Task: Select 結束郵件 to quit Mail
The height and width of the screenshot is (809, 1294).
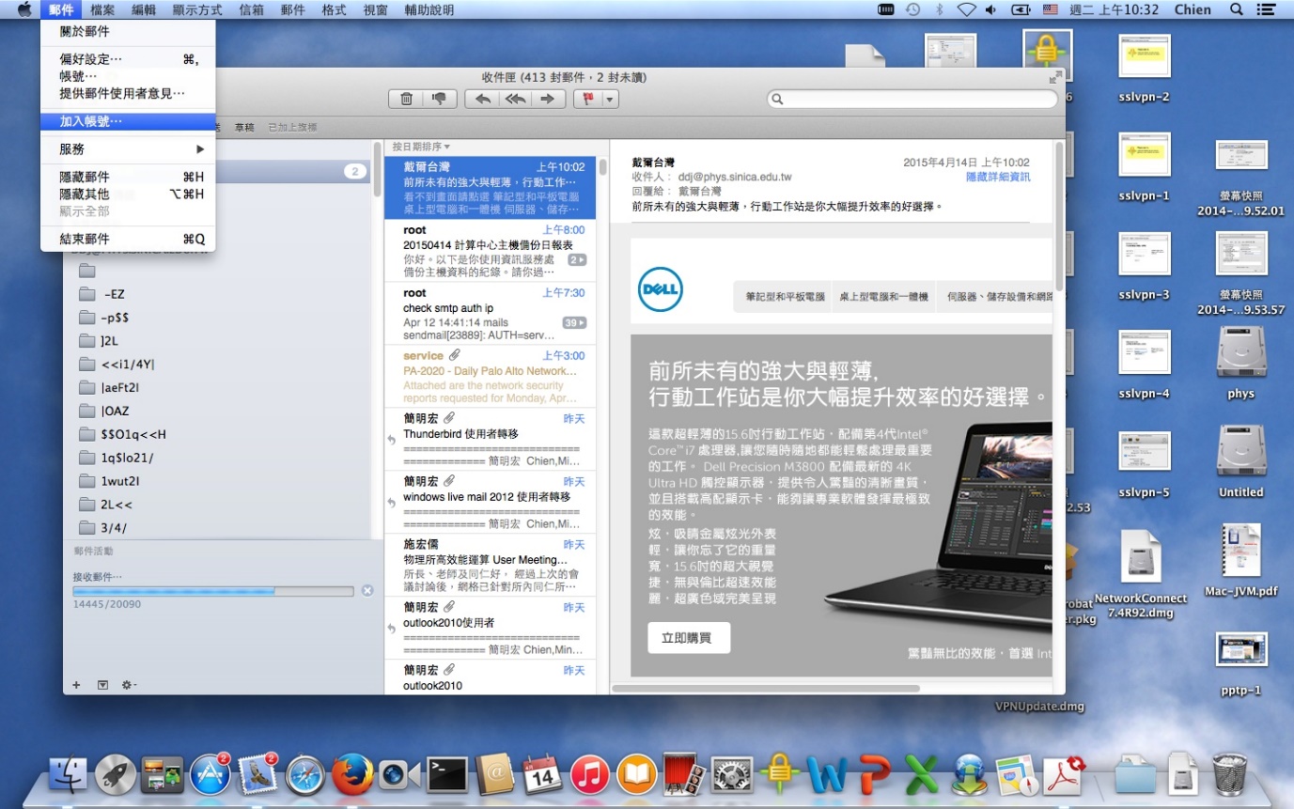Action: [x=128, y=239]
